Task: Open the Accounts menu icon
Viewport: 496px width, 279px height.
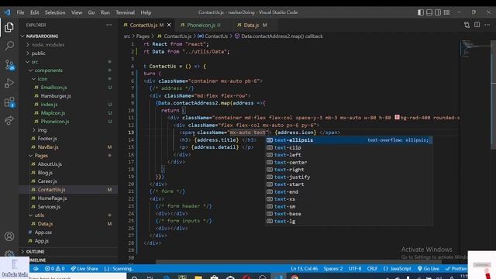Action: click(x=9, y=236)
